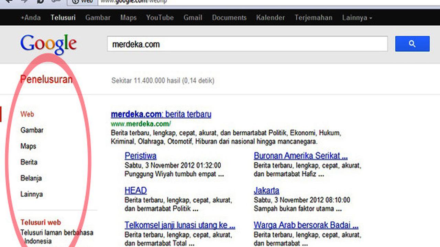Focus the search box containing merdeka.com

coord(247,44)
